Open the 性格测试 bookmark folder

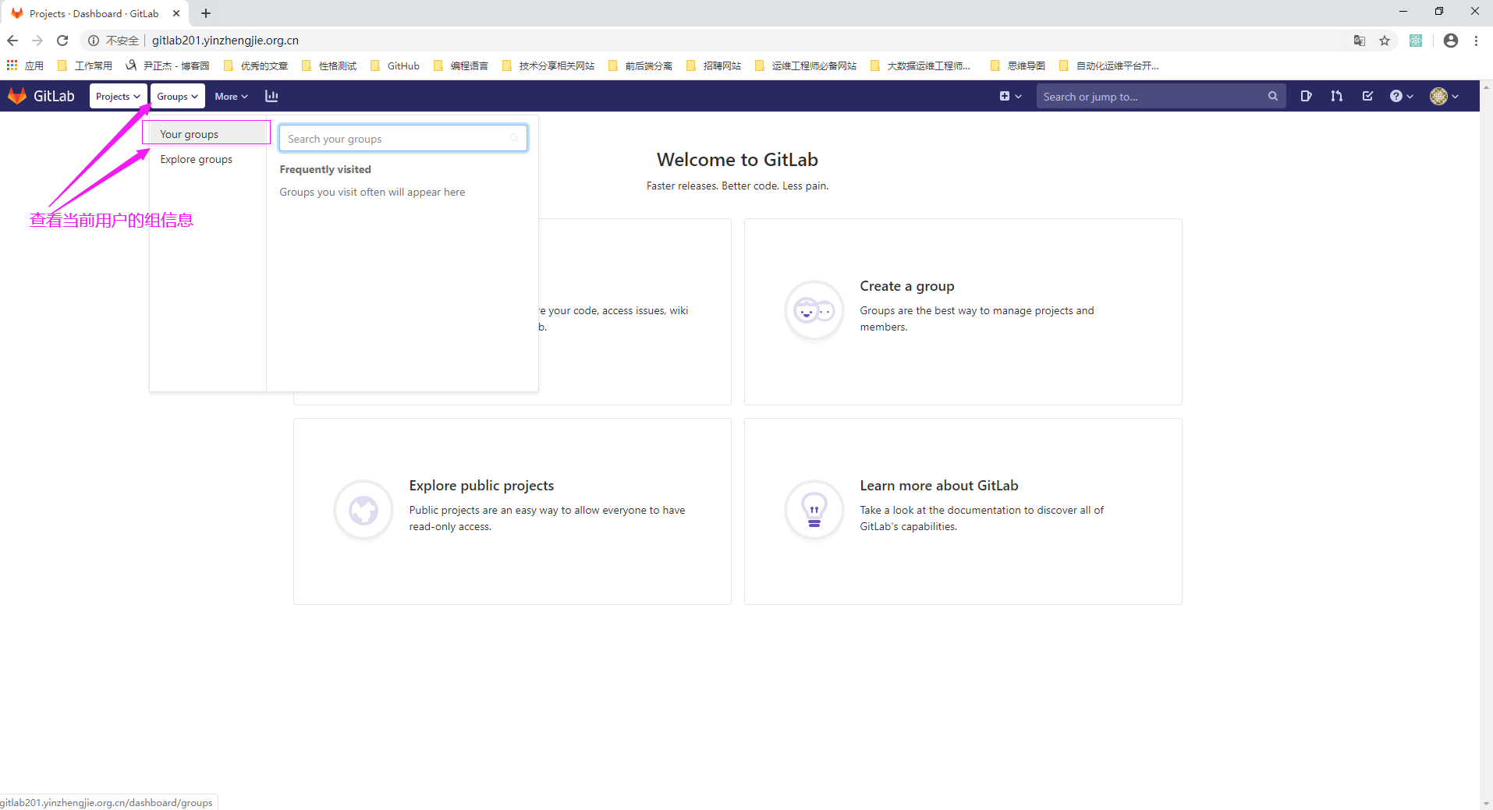tap(329, 65)
